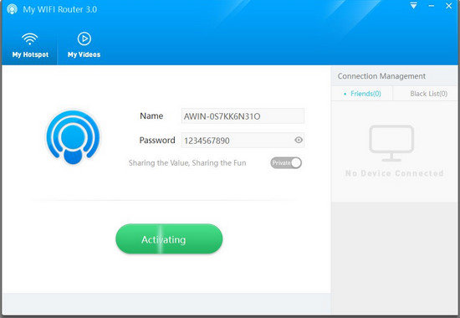Click the My WIFI Router app logo in title bar
The width and height of the screenshot is (460, 318).
point(12,9)
